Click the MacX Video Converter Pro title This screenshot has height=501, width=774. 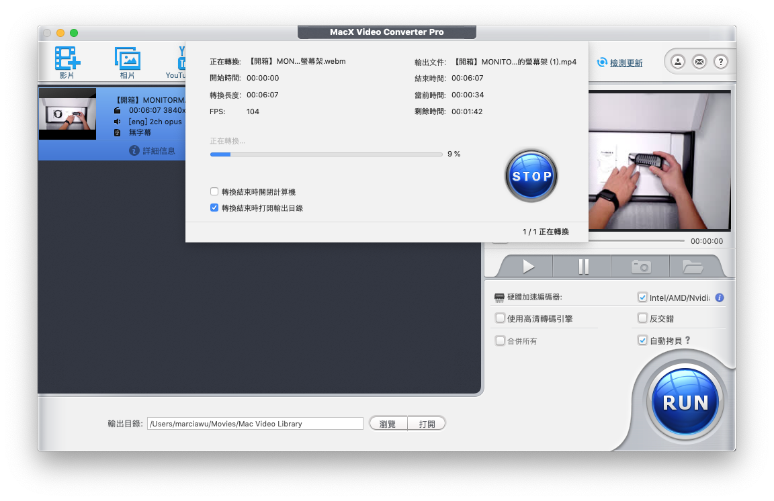[x=387, y=32]
